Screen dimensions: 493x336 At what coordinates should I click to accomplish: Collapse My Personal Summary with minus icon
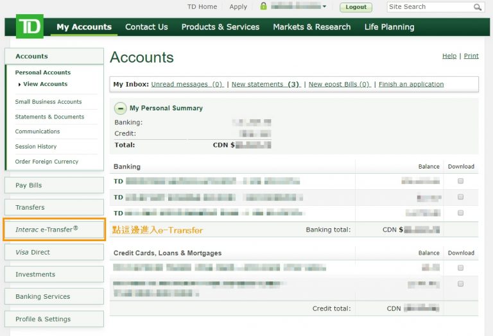(x=121, y=108)
